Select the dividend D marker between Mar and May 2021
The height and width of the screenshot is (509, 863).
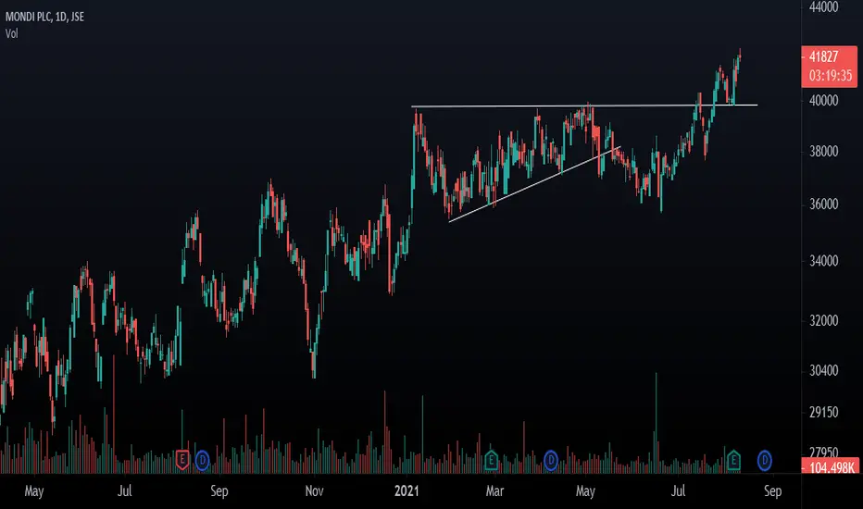pyautogui.click(x=551, y=460)
